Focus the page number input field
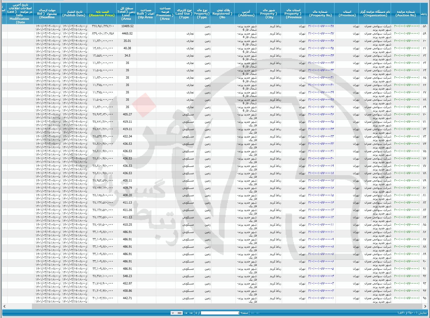Viewport: 430px width, 318px height. click(220, 313)
